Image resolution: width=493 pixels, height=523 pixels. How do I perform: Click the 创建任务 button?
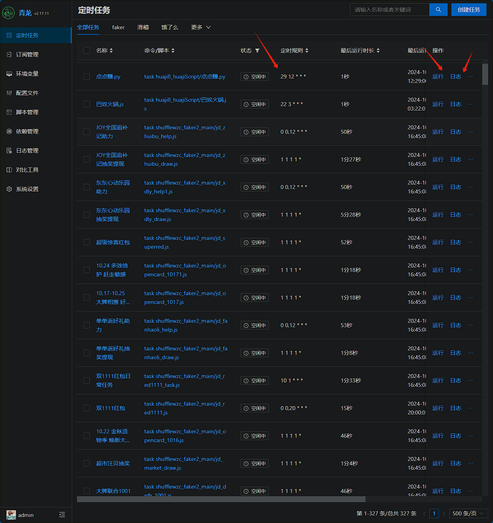pos(469,10)
